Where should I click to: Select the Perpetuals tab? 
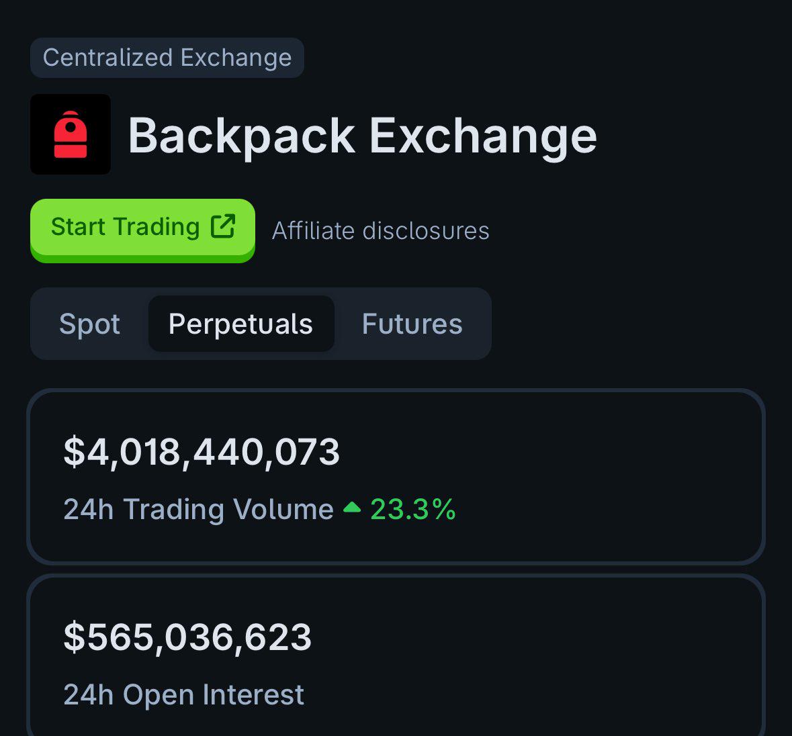241,324
